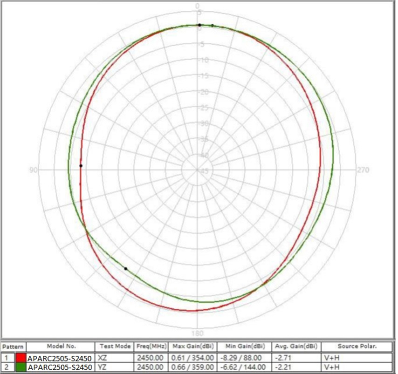Screen dimensions: 398x374
Task: Click the black min gain marker on the green curve
Action: pos(125,269)
